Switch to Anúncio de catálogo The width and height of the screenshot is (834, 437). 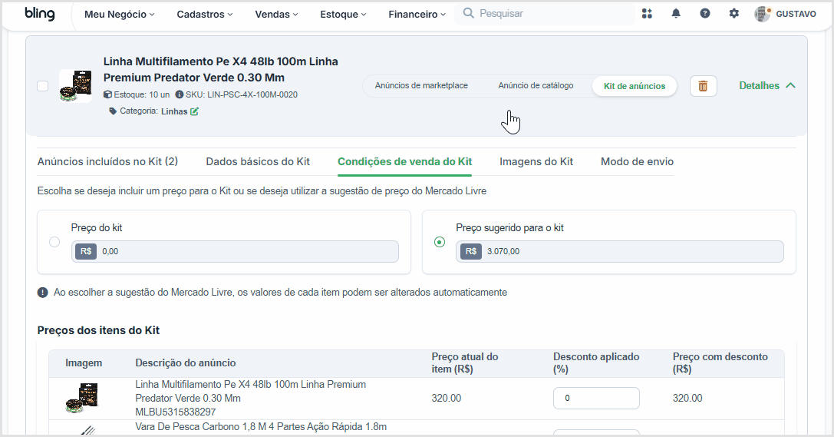536,86
